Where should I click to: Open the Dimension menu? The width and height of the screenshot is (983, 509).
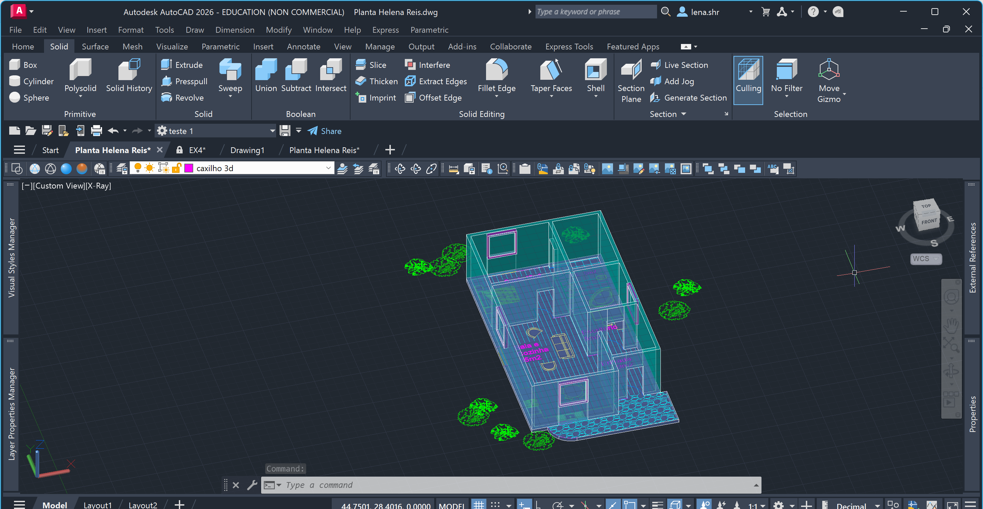coord(235,30)
